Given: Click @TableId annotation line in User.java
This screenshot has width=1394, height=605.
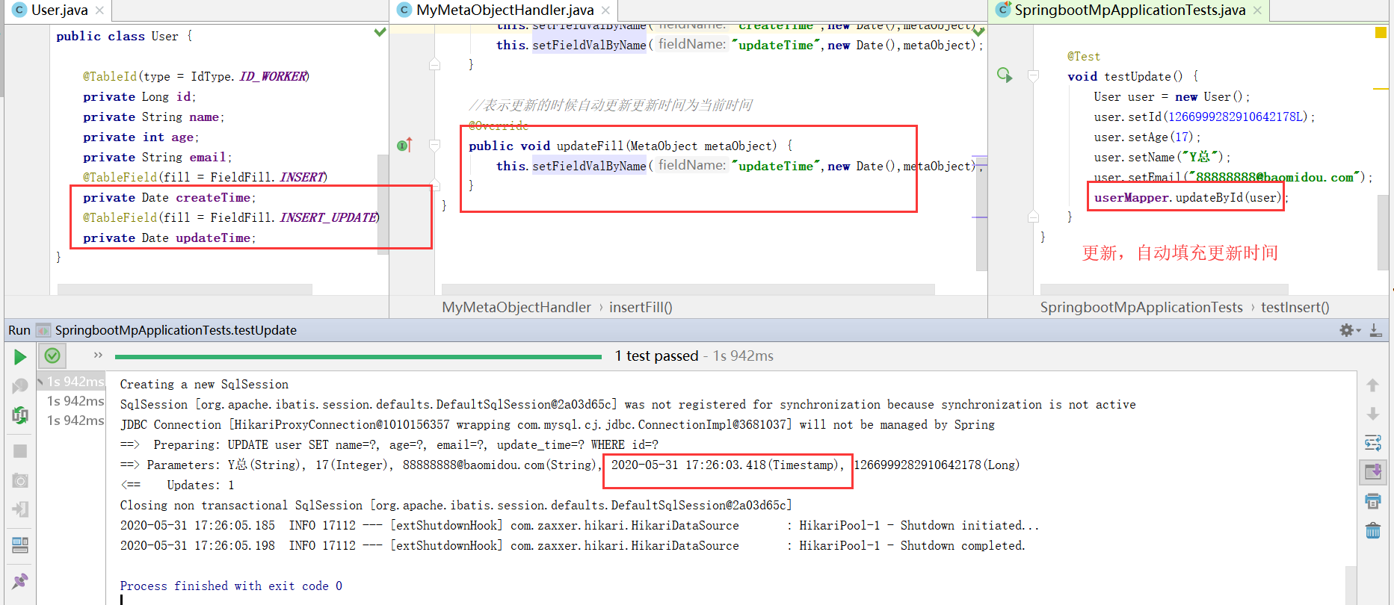Looking at the screenshot, I should click(x=196, y=77).
